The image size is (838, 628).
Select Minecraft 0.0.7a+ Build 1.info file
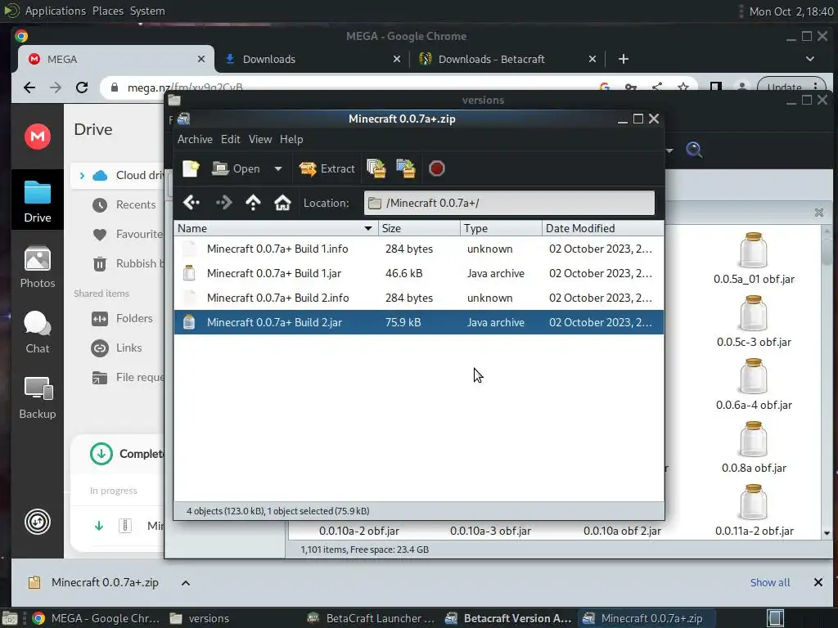(419, 249)
